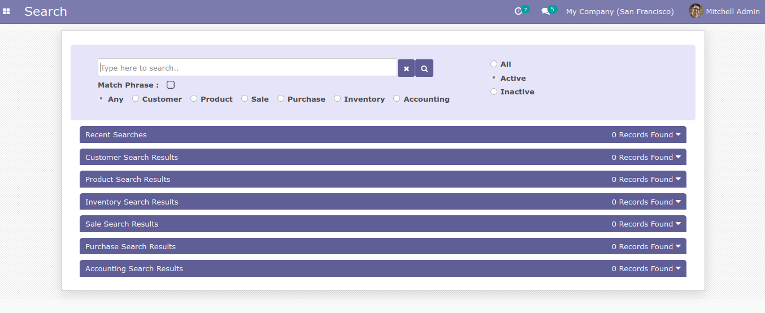Pick the Inventory radio option
Image resolution: width=765 pixels, height=313 pixels.
tap(337, 98)
